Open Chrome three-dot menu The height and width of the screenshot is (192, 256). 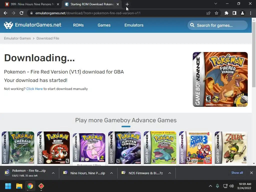pos(250,13)
